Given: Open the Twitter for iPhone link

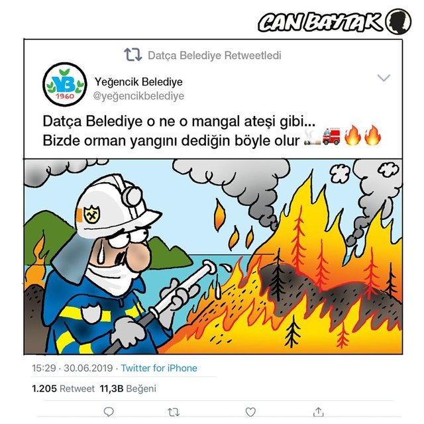Looking at the screenshot, I should coord(159,368).
